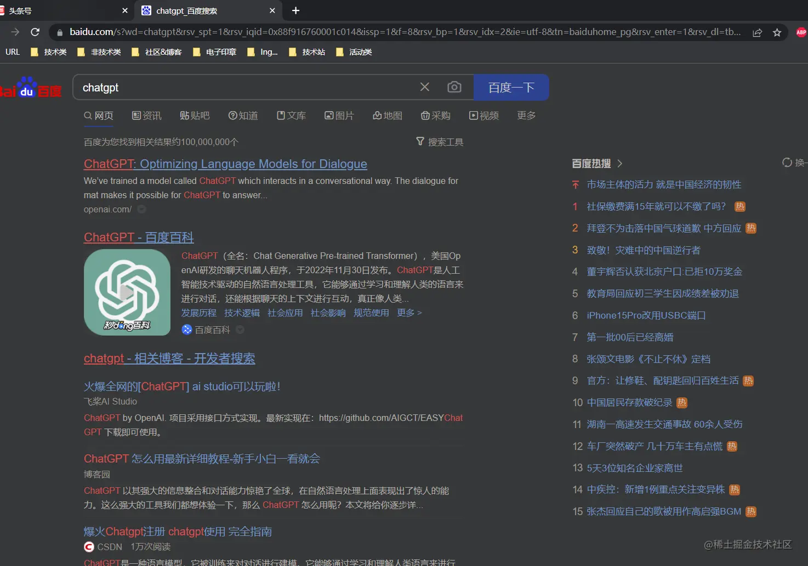Click the verification icon next to openai.com/

click(141, 209)
